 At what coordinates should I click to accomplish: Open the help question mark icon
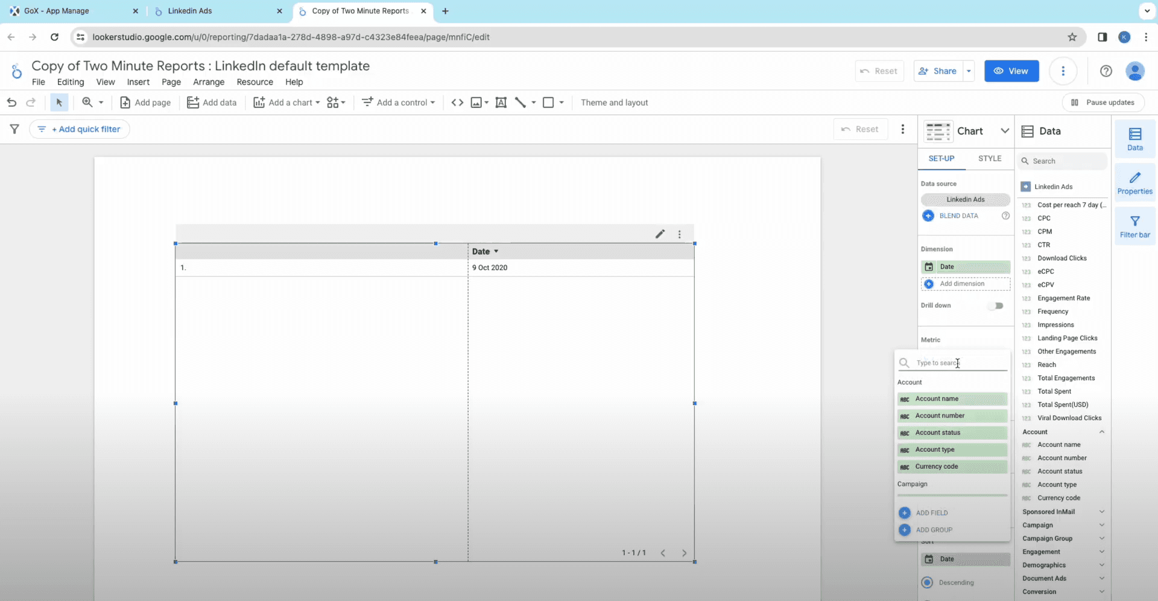(x=1106, y=71)
